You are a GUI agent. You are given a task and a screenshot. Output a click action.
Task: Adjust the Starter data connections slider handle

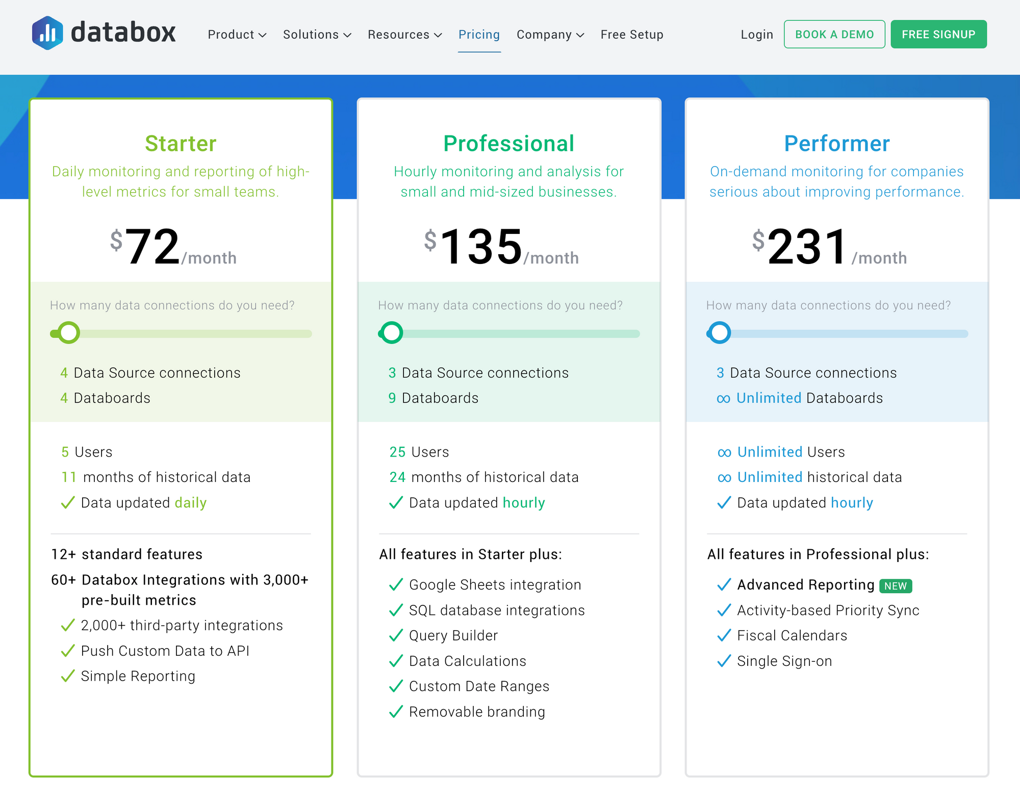68,333
